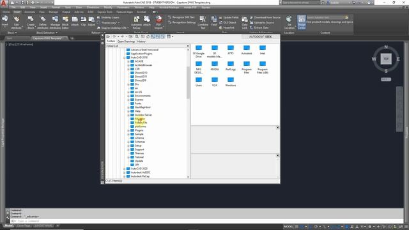409x230 pixels.
Task: Click the Load icon in Design Center toolbar
Action: click(x=108, y=36)
